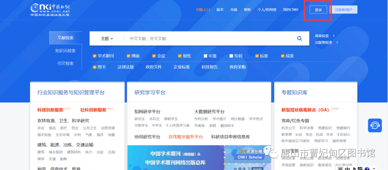Click 个人终身学习者 link
Screen dimensions: 388x170
click(x=177, y=126)
